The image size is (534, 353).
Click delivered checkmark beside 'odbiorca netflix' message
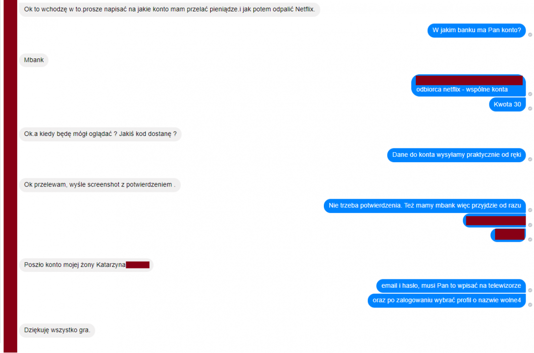pyautogui.click(x=530, y=94)
